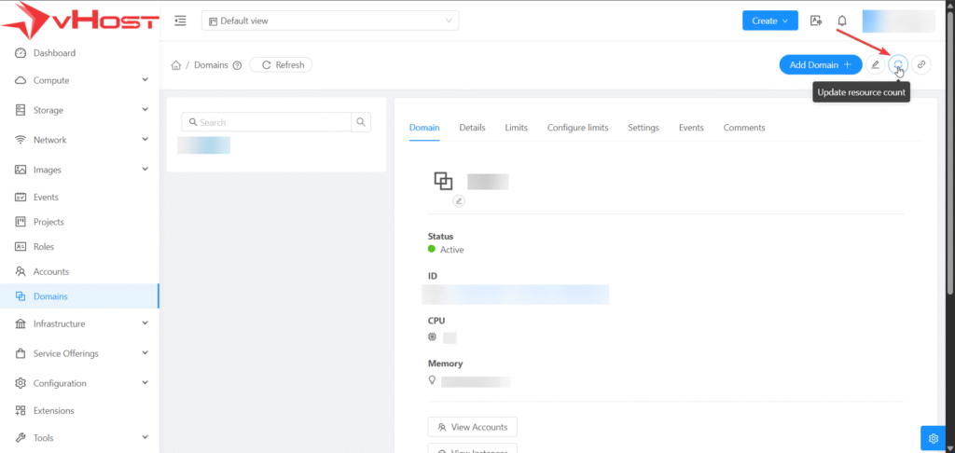Open the settings gear at bottom right

click(933, 437)
